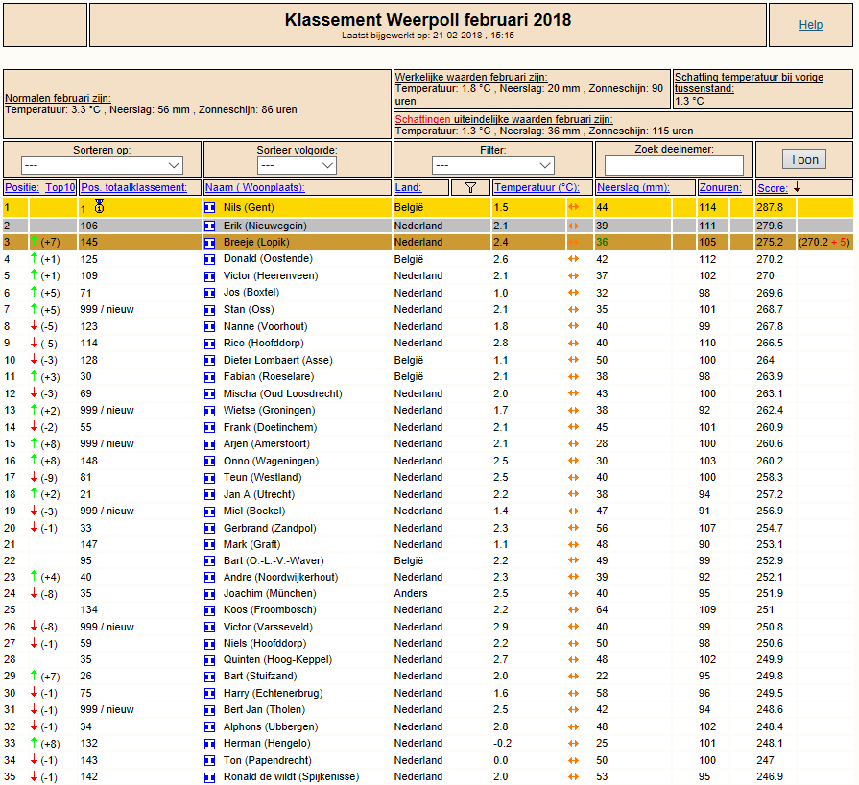Open the Help link
This screenshot has height=785, width=859.
811,25
